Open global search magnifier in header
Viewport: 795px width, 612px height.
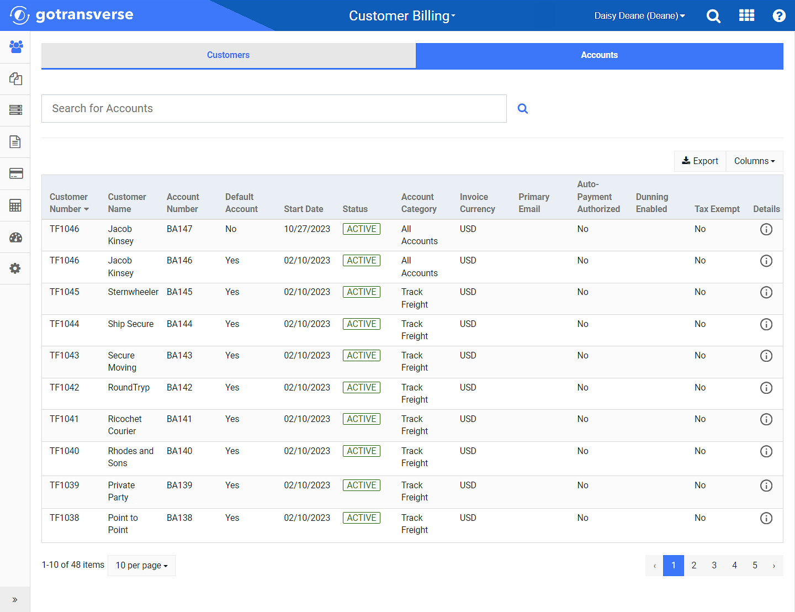click(713, 16)
